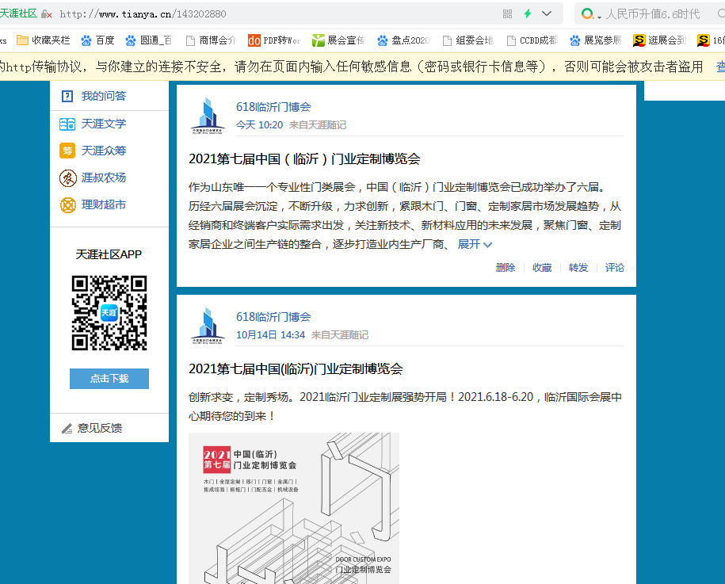Click the expo poster image thumbnail
Image resolution: width=725 pixels, height=584 pixels.
(x=293, y=508)
